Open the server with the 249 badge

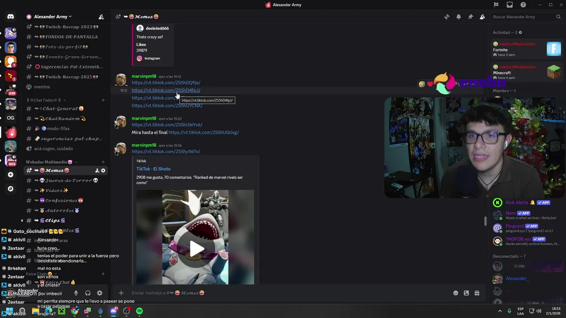pos(11,90)
